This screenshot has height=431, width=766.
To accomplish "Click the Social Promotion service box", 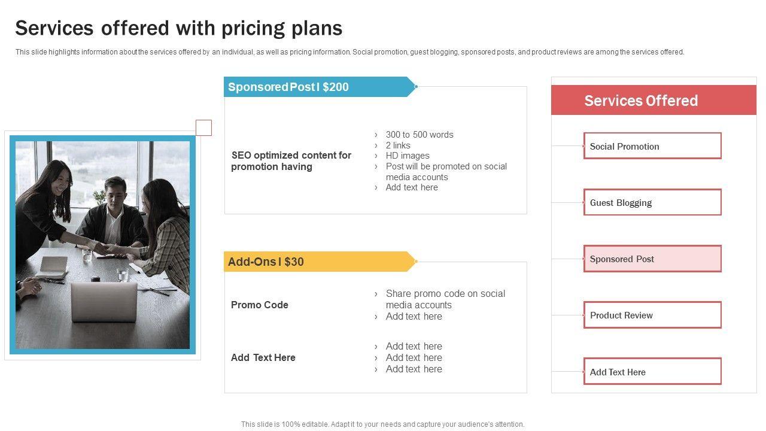I will click(652, 146).
